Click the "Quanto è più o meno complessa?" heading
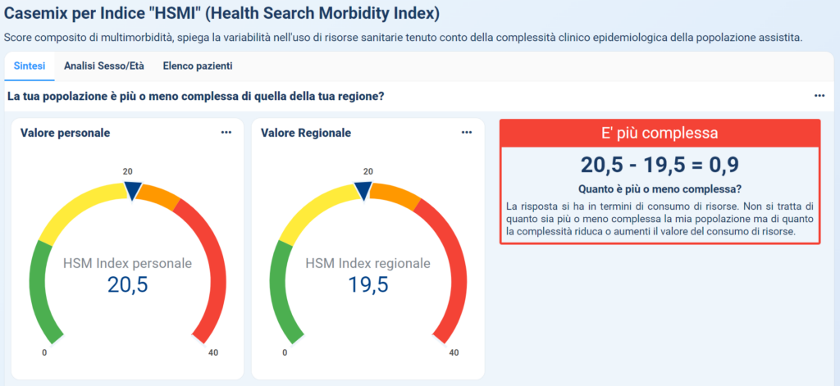The width and height of the screenshot is (840, 386). click(660, 188)
